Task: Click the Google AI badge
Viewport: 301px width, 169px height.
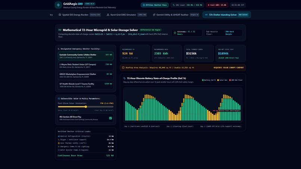Action: click(195, 15)
